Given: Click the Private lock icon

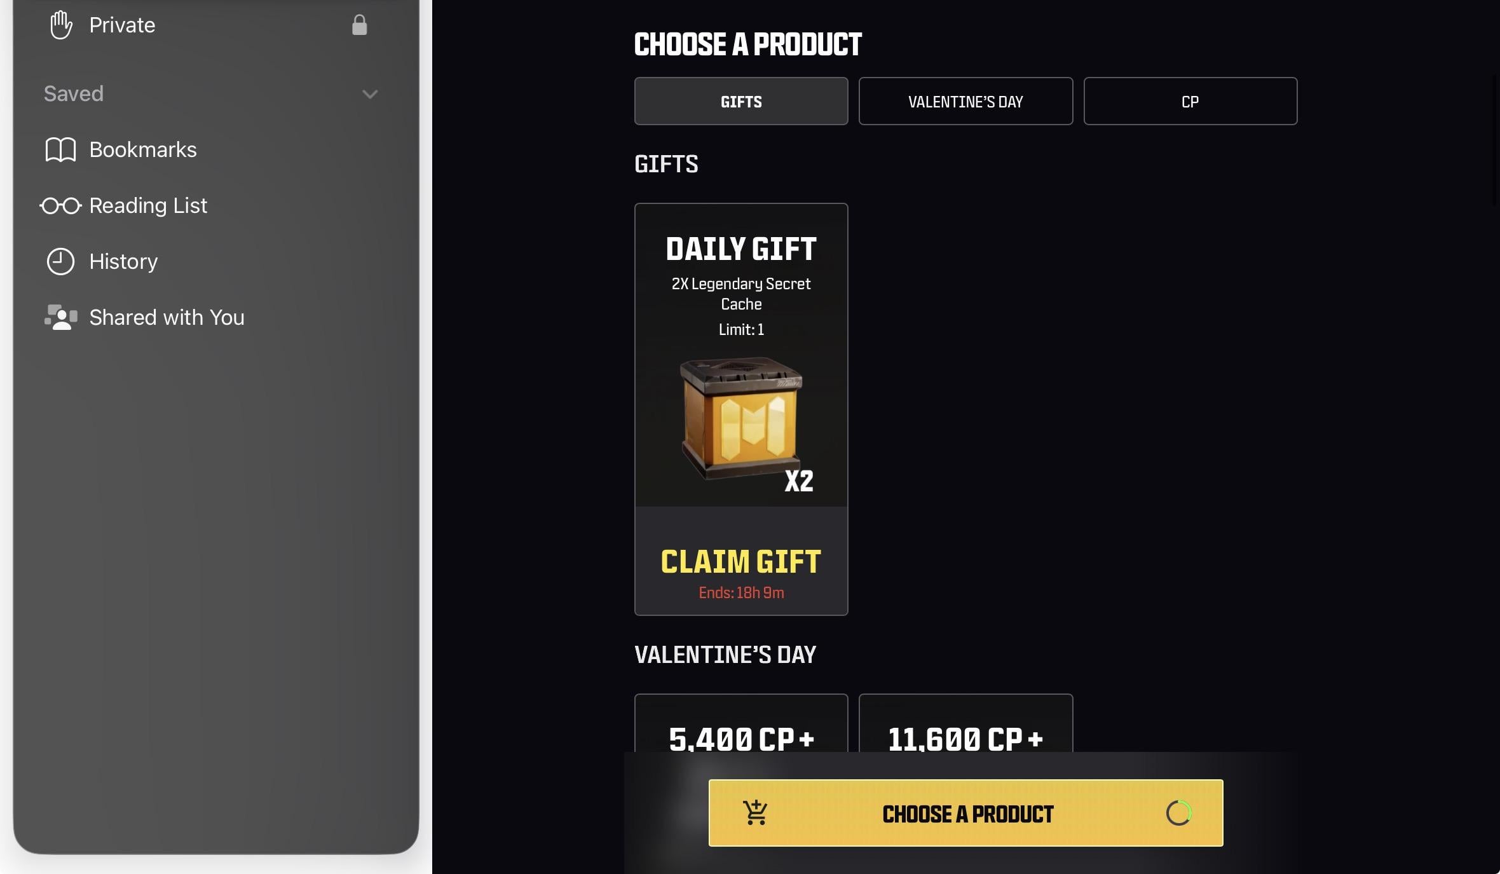Looking at the screenshot, I should 360,25.
